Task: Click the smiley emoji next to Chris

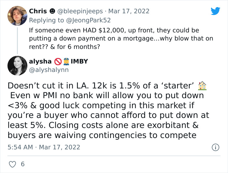Action: point(52,11)
